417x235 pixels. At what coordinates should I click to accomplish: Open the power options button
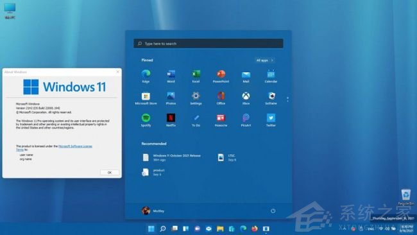273,211
